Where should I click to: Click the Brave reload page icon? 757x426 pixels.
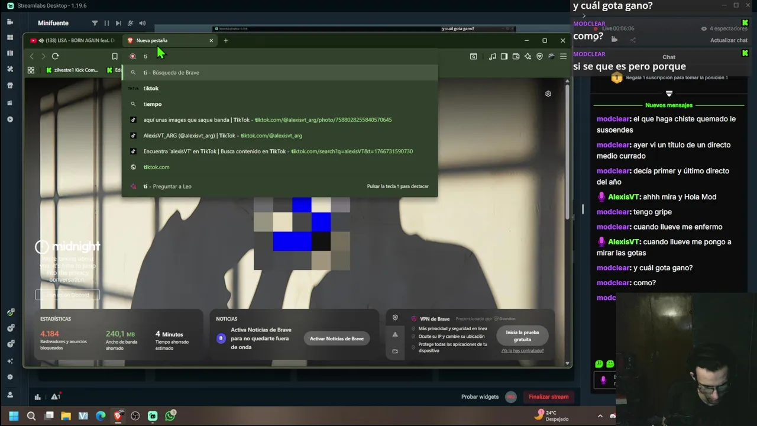(55, 56)
